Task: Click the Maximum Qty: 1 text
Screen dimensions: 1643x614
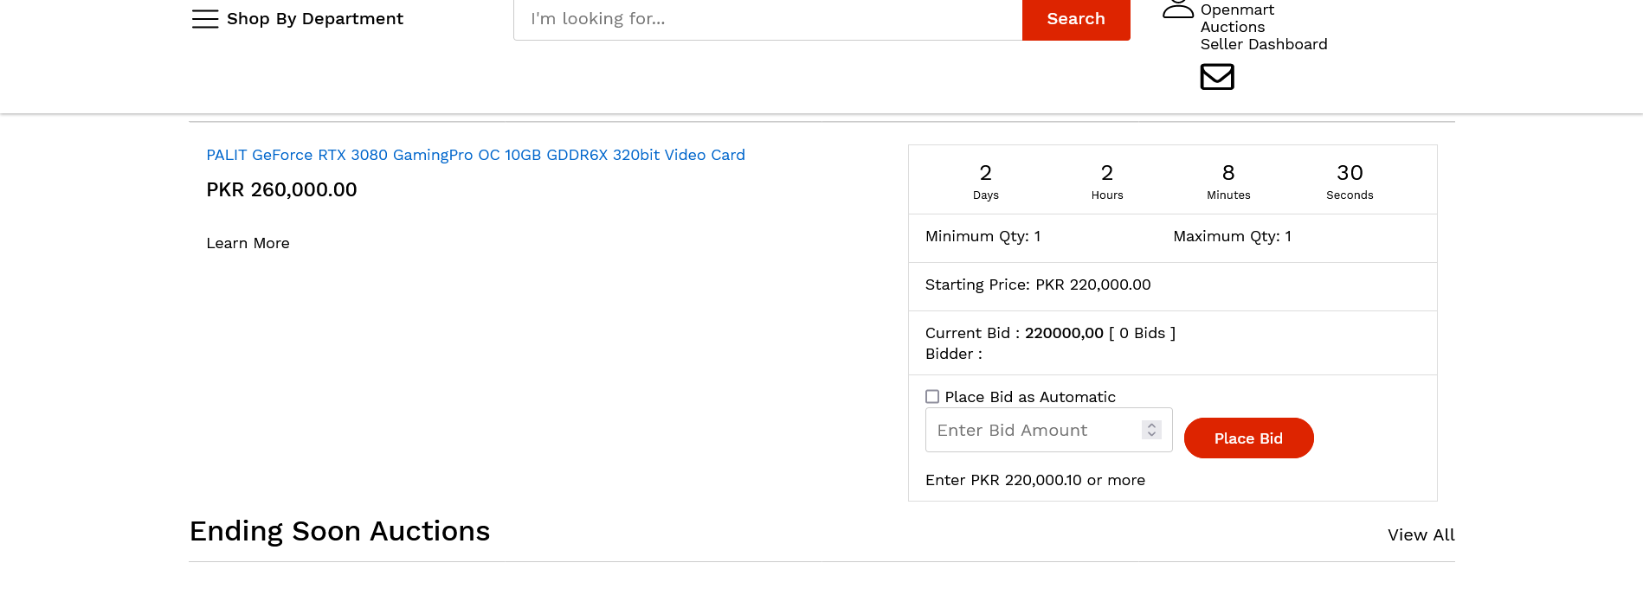Action: pyautogui.click(x=1232, y=236)
